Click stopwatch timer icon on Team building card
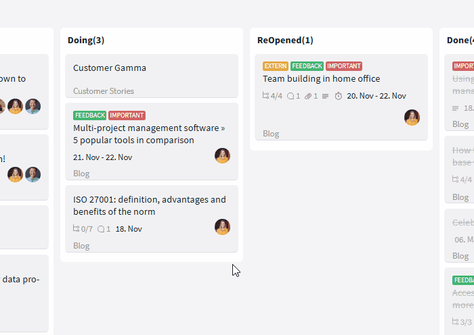The width and height of the screenshot is (474, 335). [x=339, y=96]
